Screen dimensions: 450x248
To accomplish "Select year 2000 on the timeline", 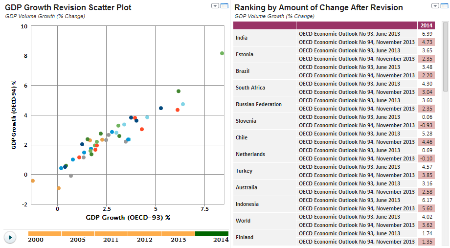I will [x=45, y=234].
